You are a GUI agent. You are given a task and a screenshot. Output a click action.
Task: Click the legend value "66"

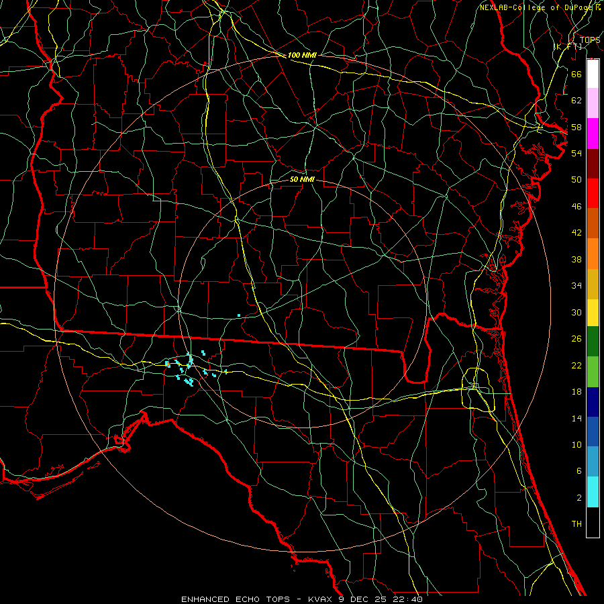(576, 74)
